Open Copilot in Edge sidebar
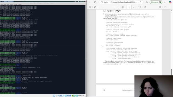 click(x=170, y=2)
